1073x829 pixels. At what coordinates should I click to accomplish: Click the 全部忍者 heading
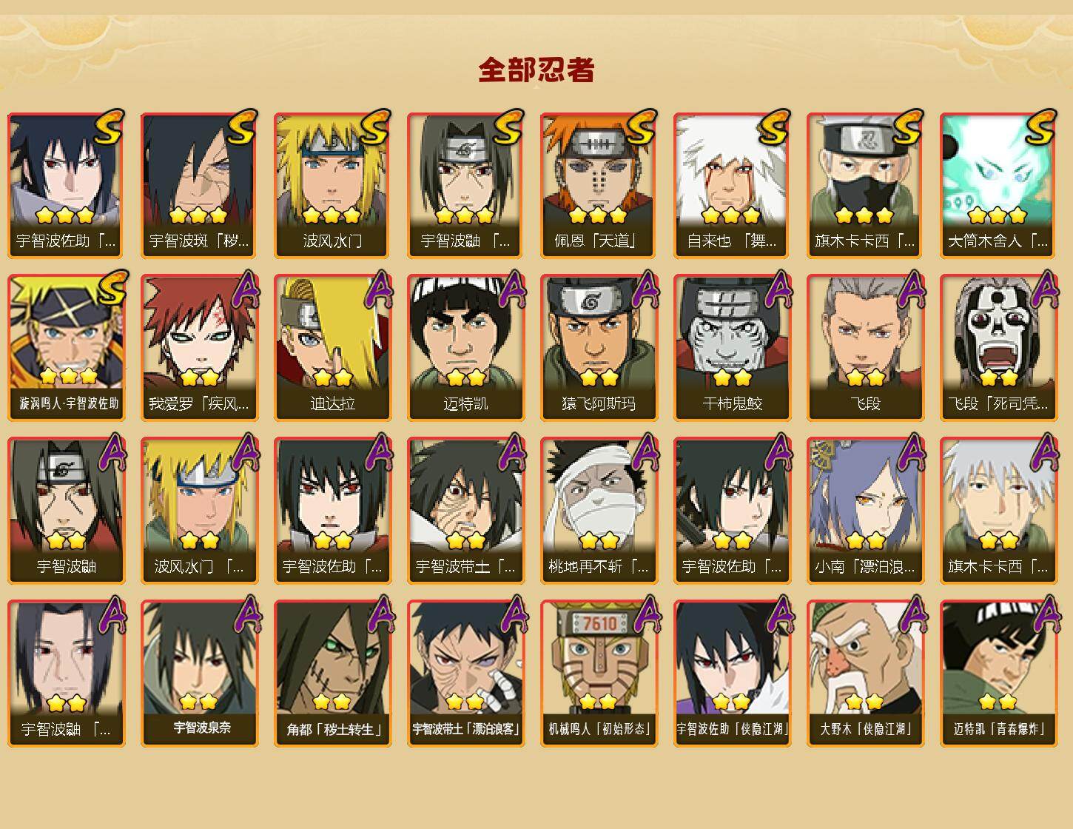pos(536,70)
